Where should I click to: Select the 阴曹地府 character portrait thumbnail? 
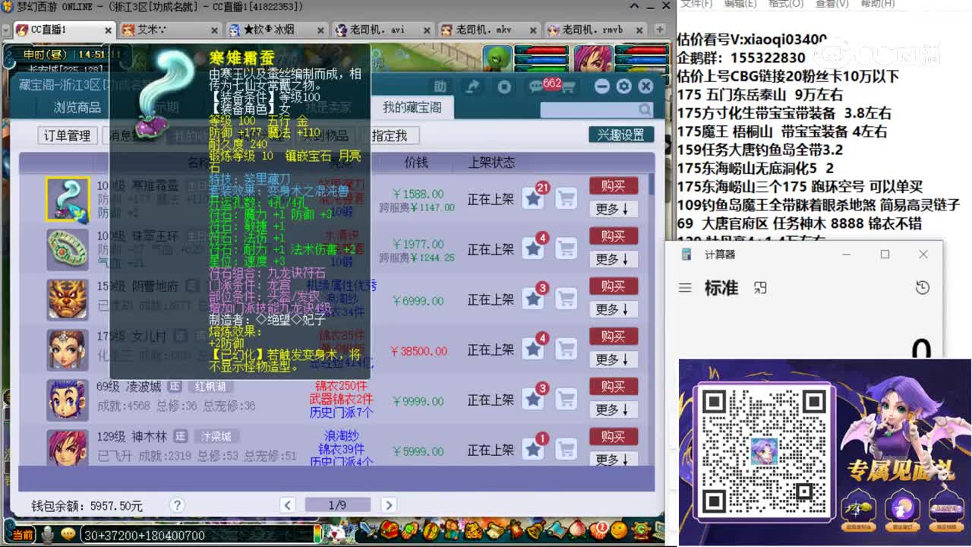coord(68,300)
